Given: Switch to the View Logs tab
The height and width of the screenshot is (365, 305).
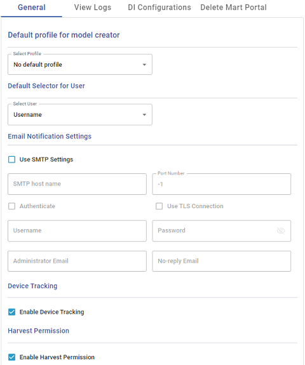Looking at the screenshot, I should coord(93,8).
